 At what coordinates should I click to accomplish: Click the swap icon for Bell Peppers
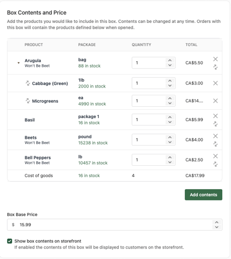[x=215, y=164]
